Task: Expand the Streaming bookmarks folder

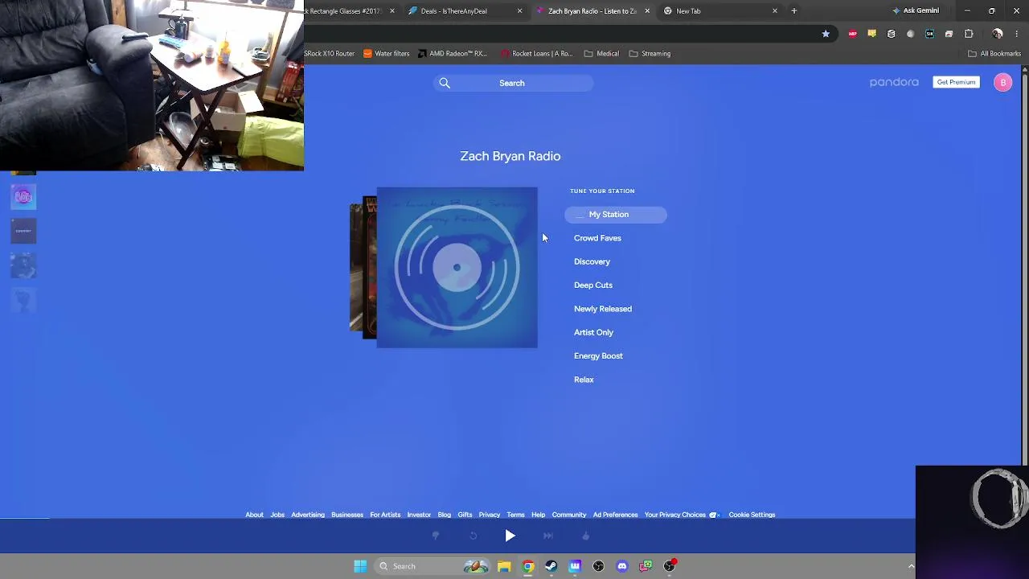Action: pos(650,54)
